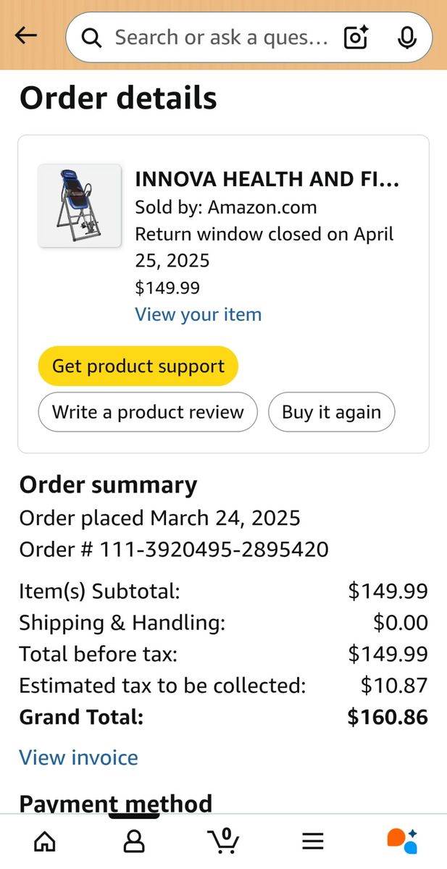Tap the Grand Total amount
The height and width of the screenshot is (869, 447).
(x=388, y=717)
